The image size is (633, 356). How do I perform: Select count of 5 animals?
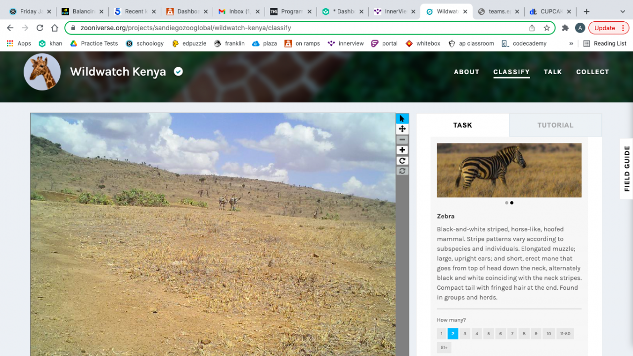pyautogui.click(x=489, y=334)
